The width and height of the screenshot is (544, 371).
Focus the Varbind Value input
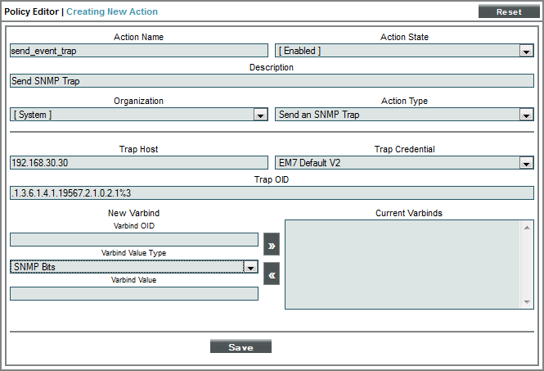(x=134, y=293)
